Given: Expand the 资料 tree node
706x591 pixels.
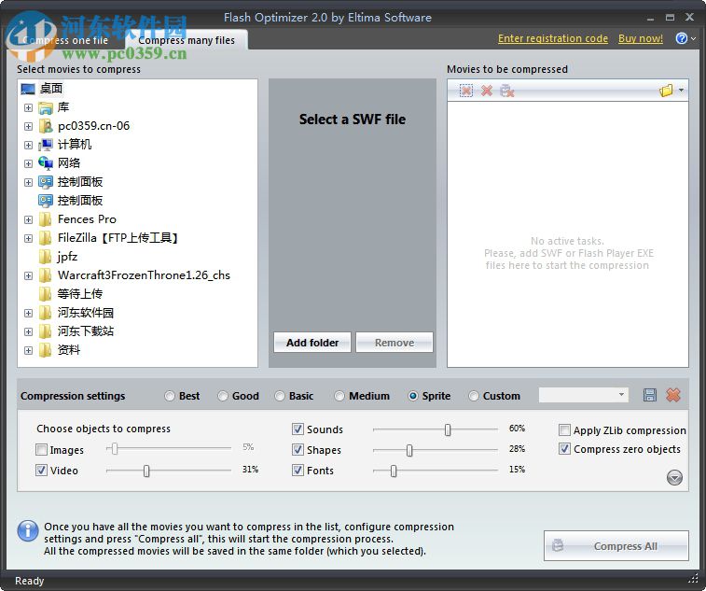Looking at the screenshot, I should point(28,351).
